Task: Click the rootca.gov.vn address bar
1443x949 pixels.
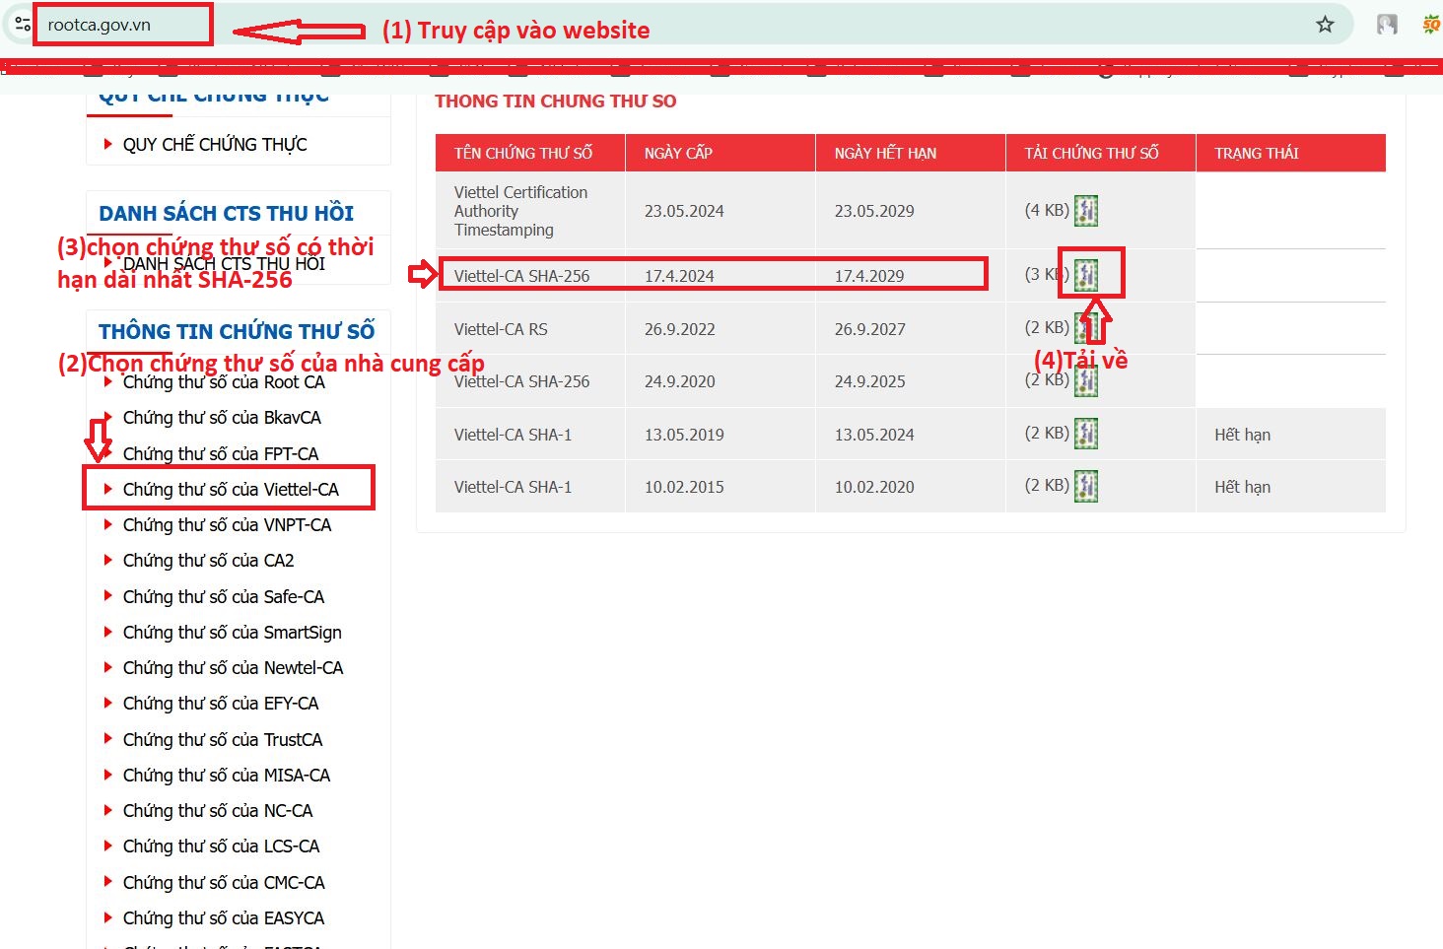Action: (x=123, y=25)
